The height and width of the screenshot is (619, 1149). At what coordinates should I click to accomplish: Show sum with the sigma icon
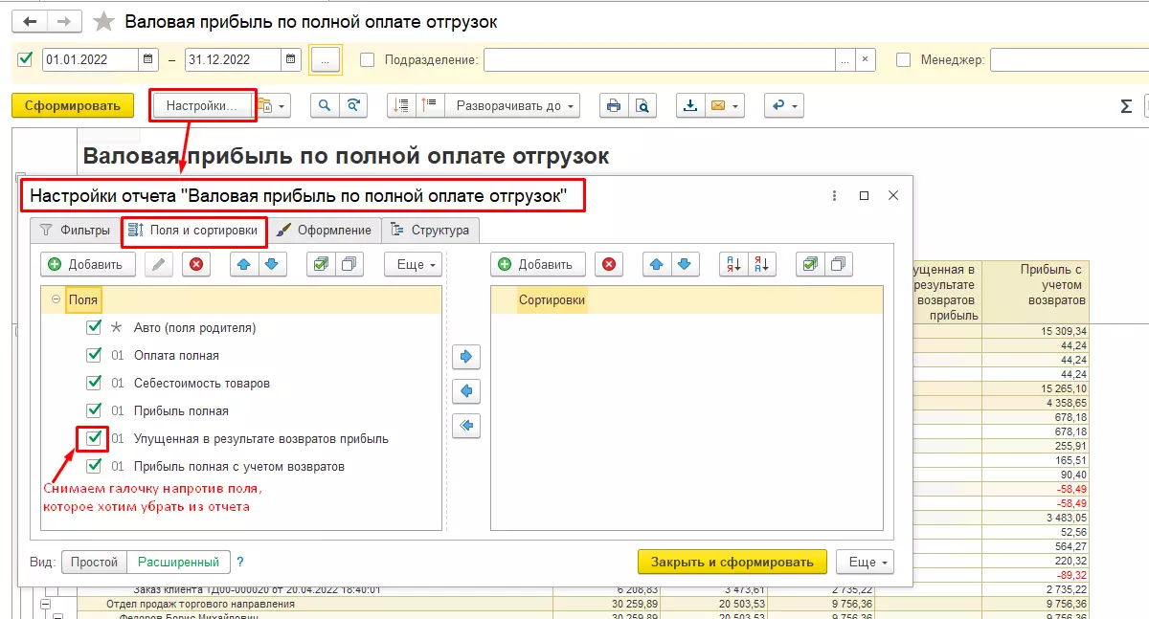[1126, 106]
